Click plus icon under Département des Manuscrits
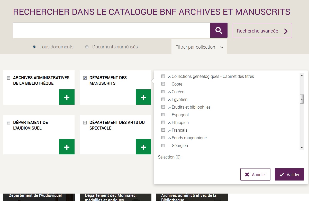 [143, 97]
